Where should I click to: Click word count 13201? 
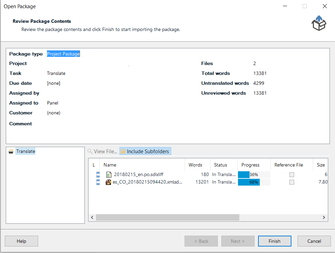(202, 182)
